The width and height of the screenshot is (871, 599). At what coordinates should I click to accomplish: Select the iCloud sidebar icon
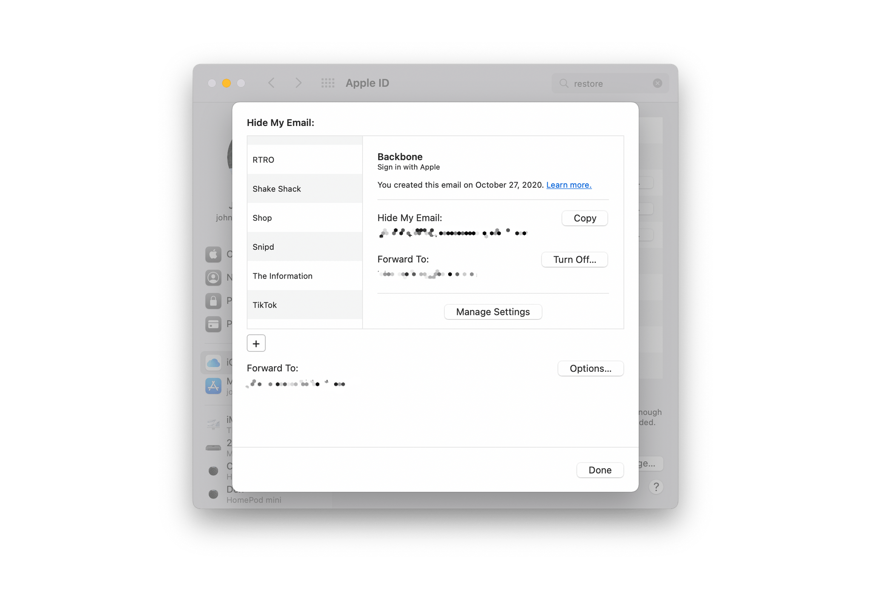pyautogui.click(x=213, y=362)
